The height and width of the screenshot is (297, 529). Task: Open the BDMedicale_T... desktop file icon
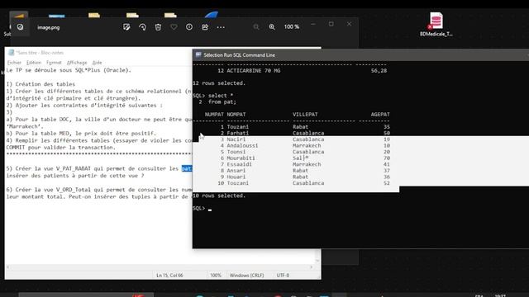coord(436,24)
